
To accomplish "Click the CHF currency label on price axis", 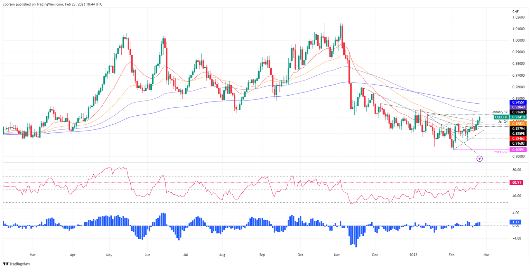I will 516,12.
